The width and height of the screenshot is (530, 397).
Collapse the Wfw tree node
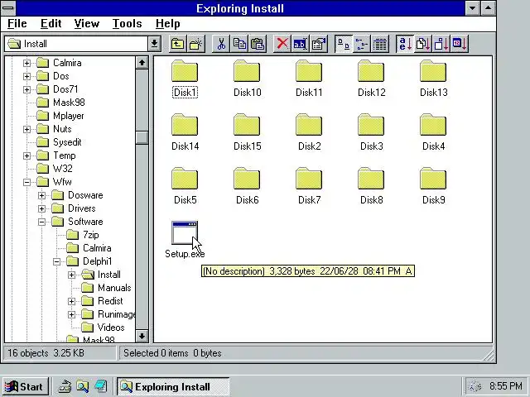click(26, 182)
